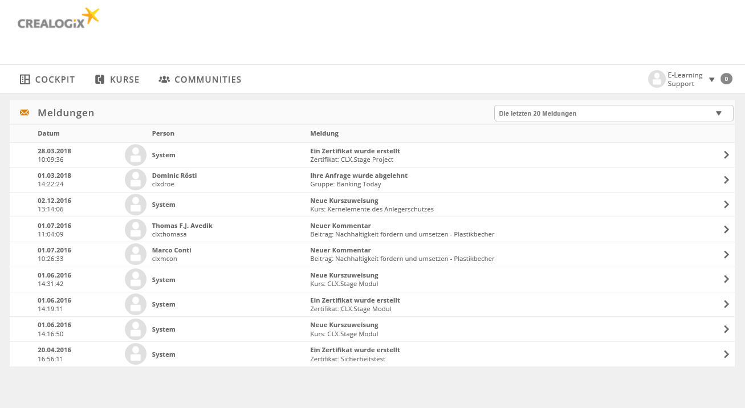Click the orange Meldungen envelope icon
Screen dimensions: 745x408
pos(25,113)
